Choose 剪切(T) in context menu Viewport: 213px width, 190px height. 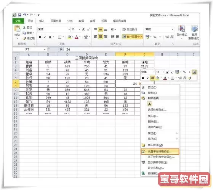tap(160, 87)
